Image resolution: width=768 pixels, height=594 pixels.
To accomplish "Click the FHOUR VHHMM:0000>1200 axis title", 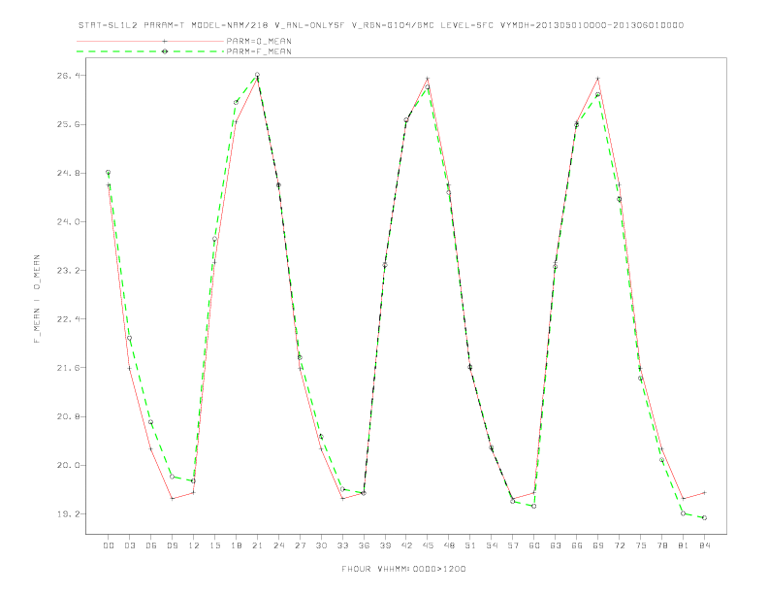I will point(404,569).
